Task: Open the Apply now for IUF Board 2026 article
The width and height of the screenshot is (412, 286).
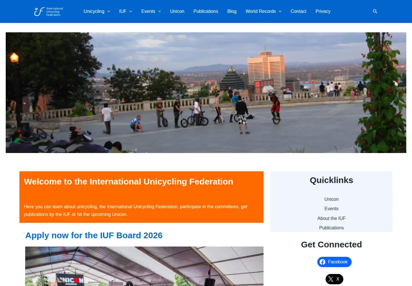Action: point(94,235)
